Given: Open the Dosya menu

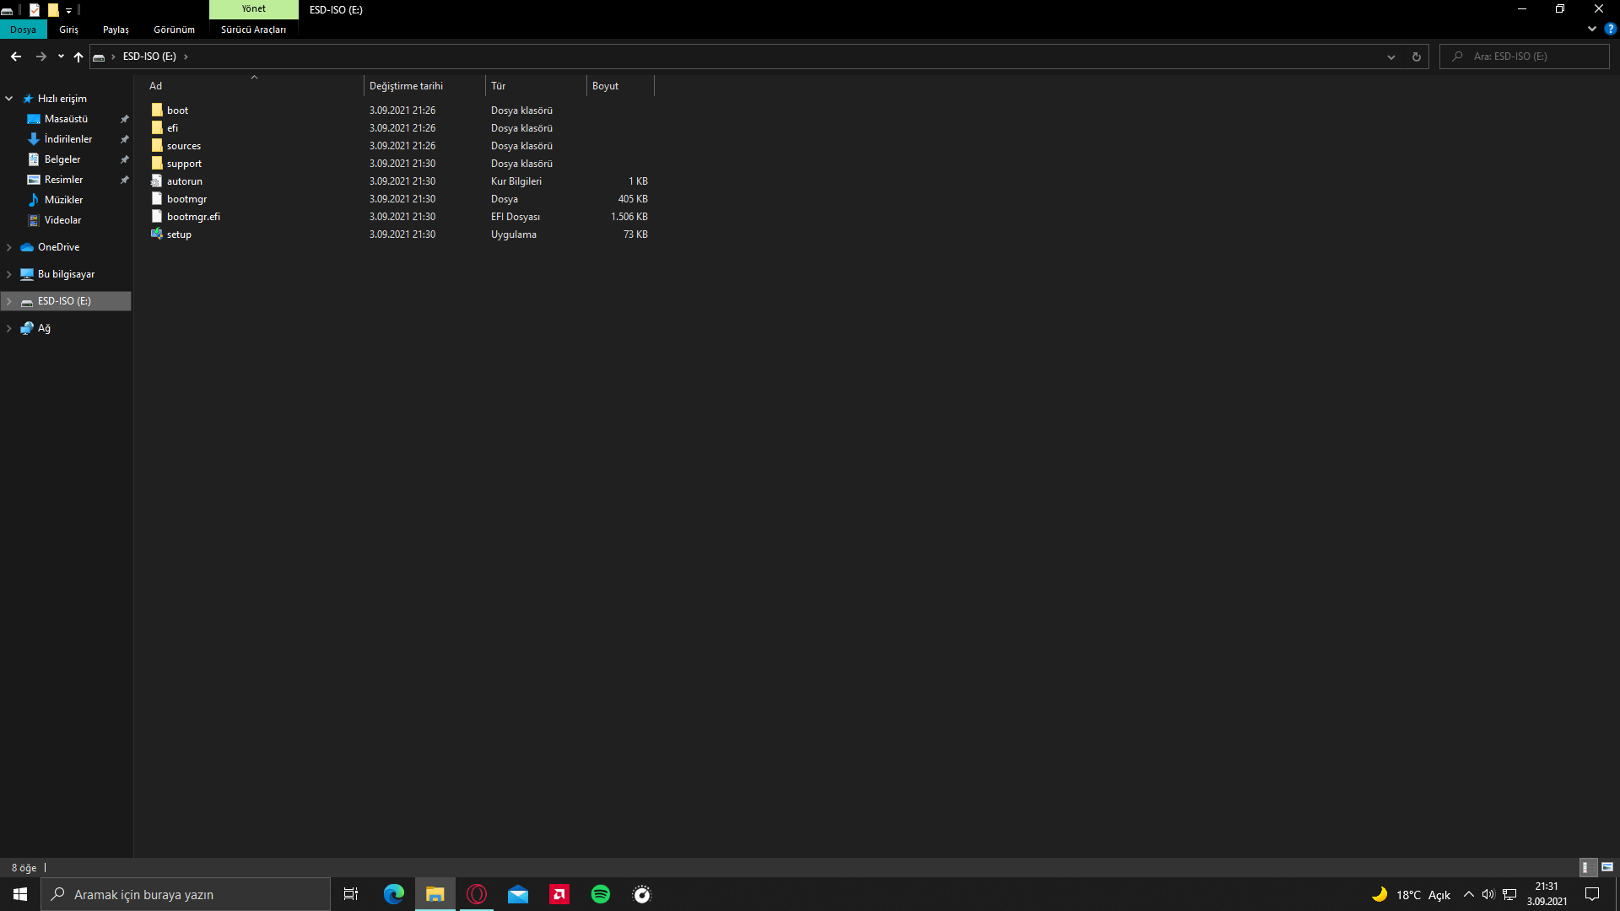Looking at the screenshot, I should coord(23,30).
